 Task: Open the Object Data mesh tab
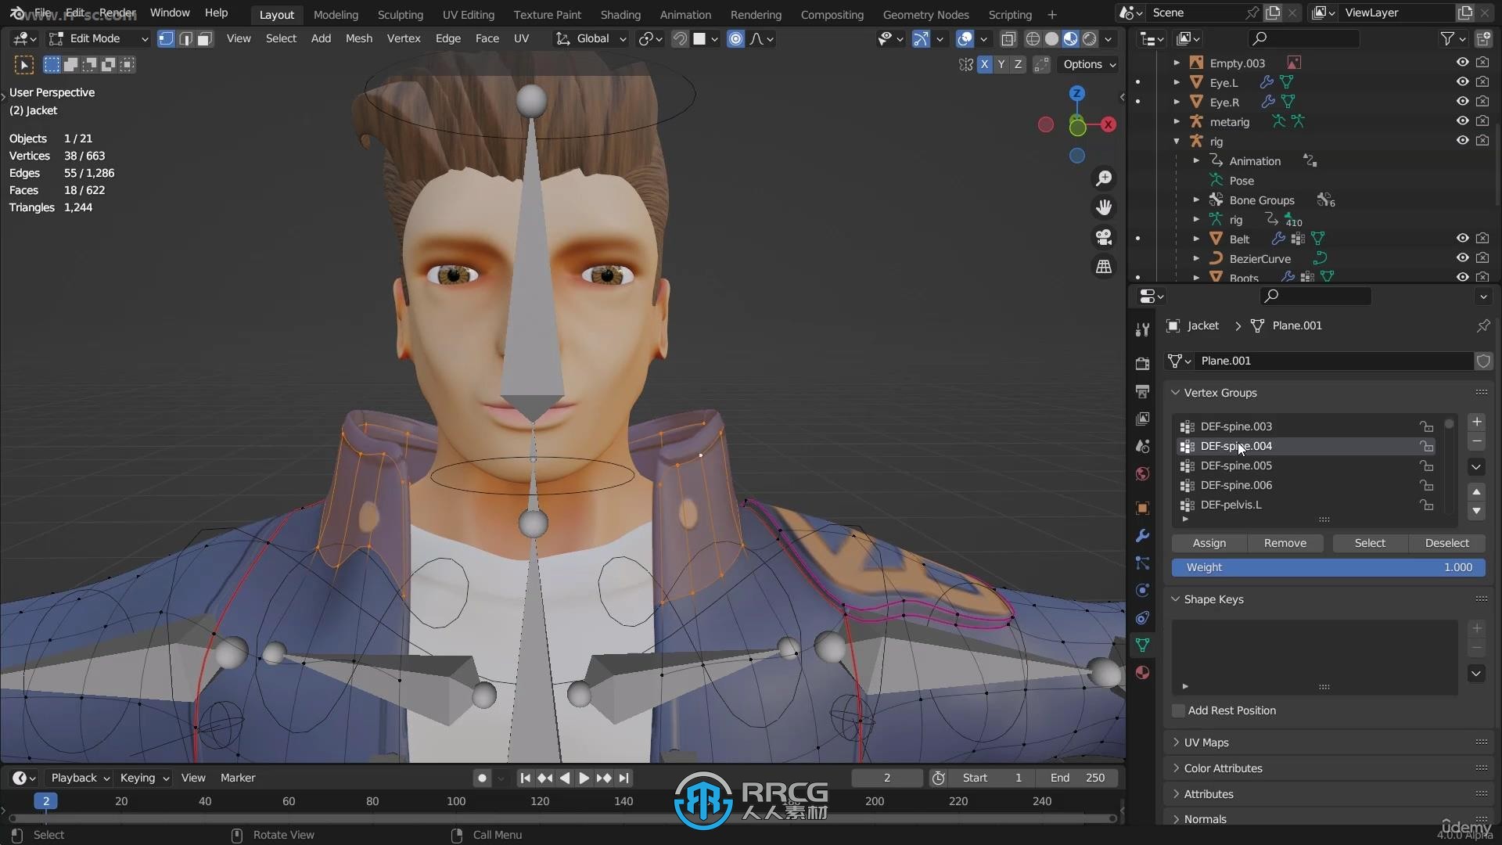1143,645
